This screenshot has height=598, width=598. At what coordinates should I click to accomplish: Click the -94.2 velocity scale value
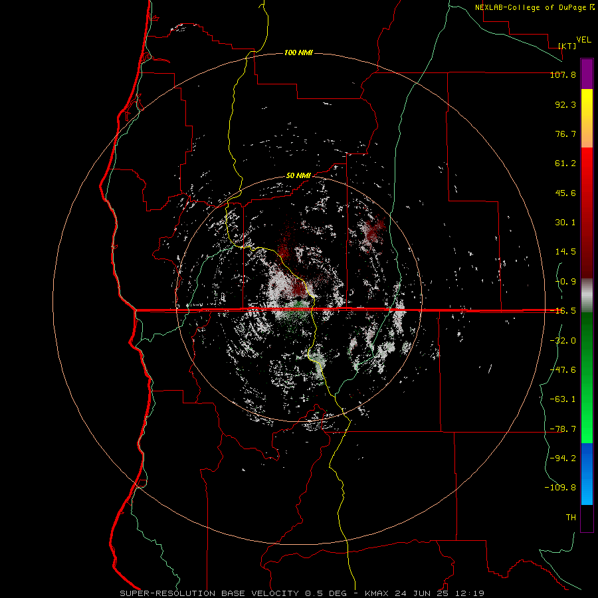(563, 458)
